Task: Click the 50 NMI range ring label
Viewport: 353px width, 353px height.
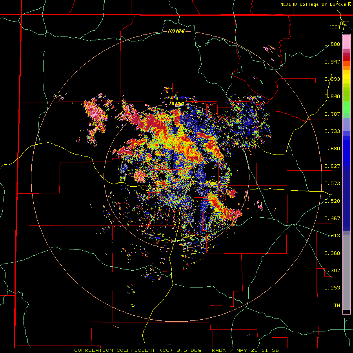Action: 176,104
